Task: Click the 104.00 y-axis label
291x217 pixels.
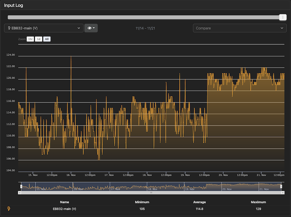Action: click(x=11, y=170)
